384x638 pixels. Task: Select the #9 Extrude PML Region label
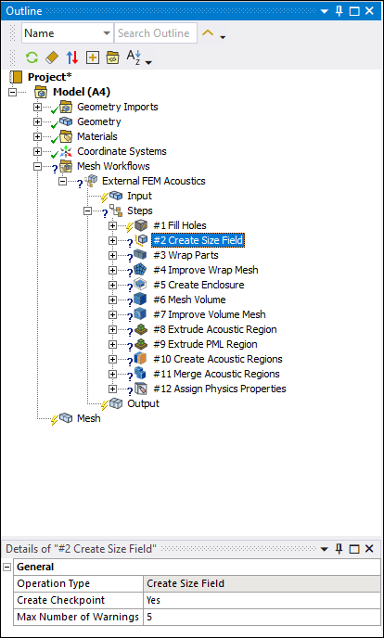205,344
